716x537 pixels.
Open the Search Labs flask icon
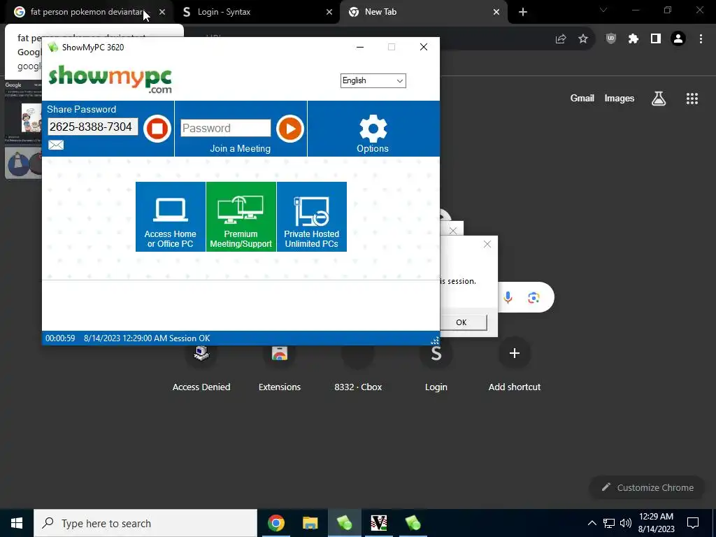click(659, 98)
